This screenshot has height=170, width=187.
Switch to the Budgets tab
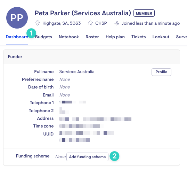coord(43,37)
